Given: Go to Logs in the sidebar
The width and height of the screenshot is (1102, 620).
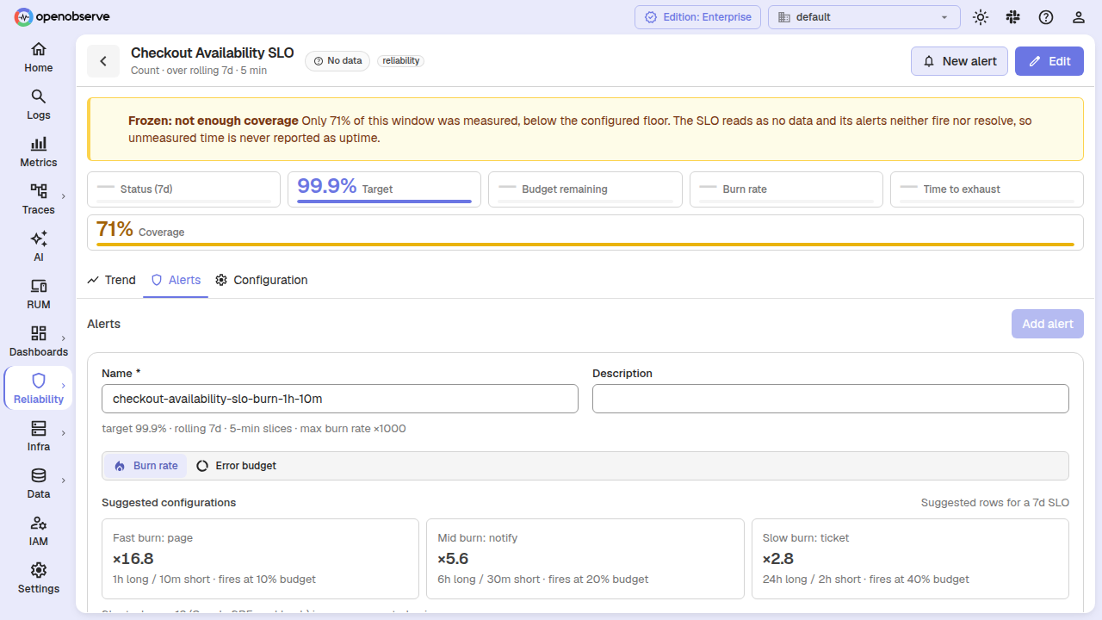Looking at the screenshot, I should click(38, 104).
